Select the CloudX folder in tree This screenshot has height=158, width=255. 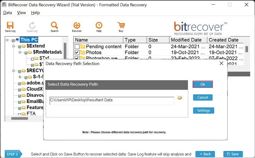pyautogui.click(x=35, y=89)
